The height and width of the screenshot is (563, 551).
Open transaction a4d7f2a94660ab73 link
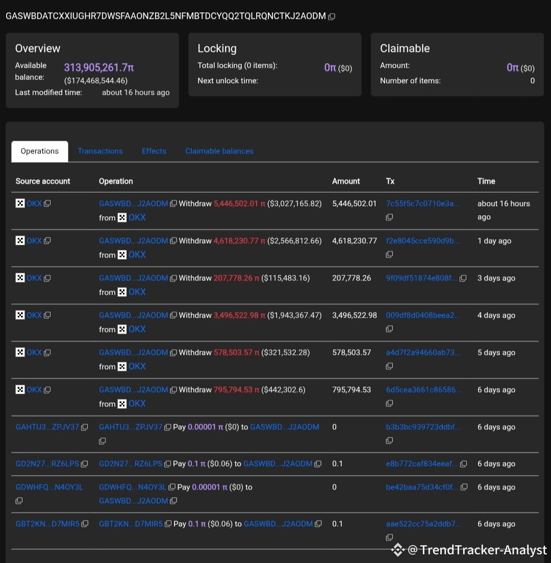422,352
